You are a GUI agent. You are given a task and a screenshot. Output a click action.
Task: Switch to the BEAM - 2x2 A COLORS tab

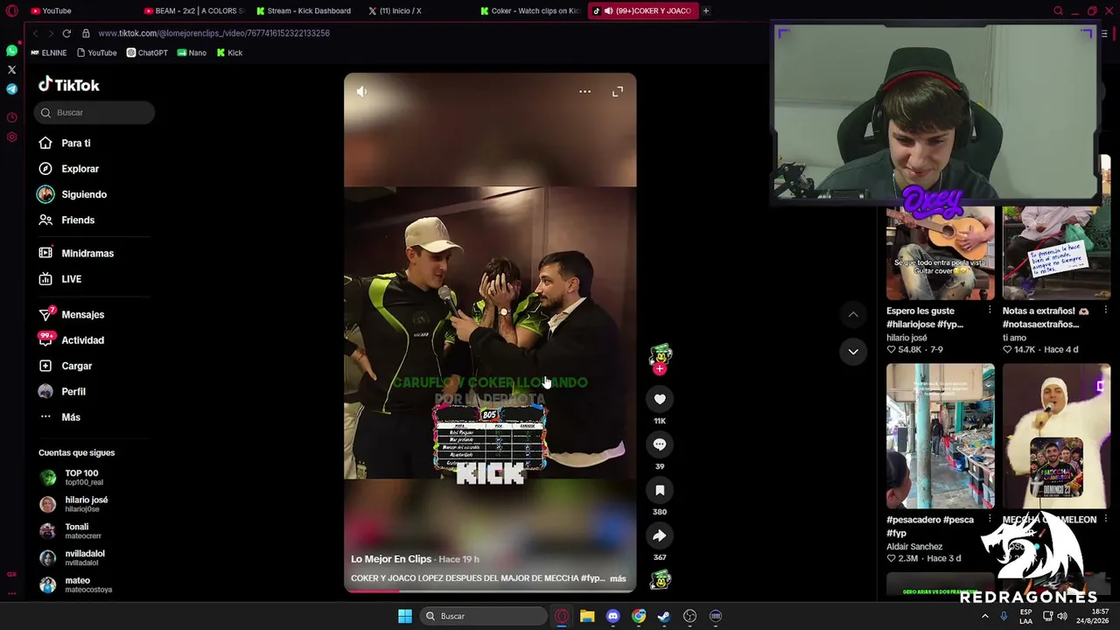coord(193,10)
